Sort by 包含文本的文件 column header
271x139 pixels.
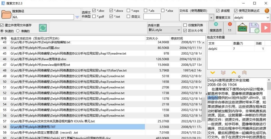tap(78, 38)
